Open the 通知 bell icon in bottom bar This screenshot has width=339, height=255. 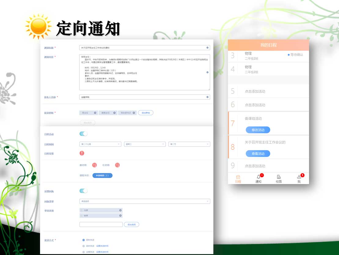pos(259,177)
